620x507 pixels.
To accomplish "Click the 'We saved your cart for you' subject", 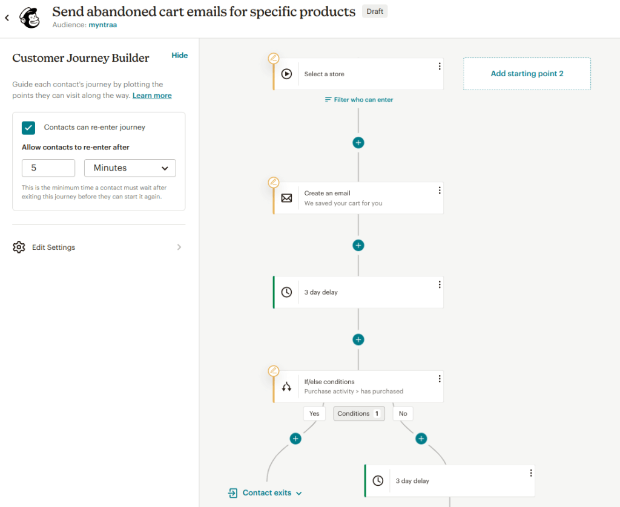I will pyautogui.click(x=343, y=203).
